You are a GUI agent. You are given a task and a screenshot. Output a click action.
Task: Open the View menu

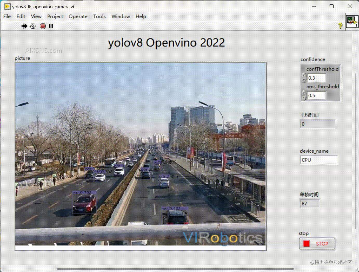pyautogui.click(x=36, y=16)
